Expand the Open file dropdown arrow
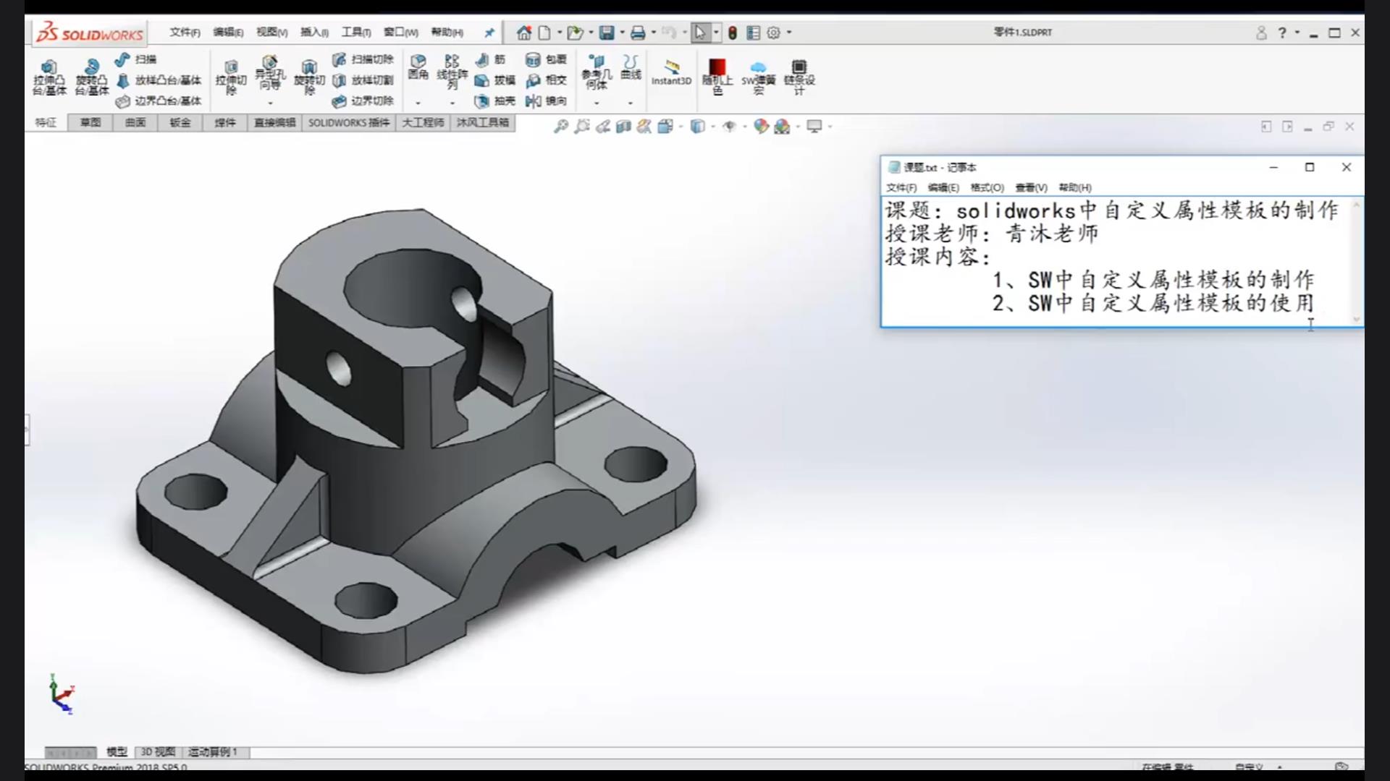Image resolution: width=1390 pixels, height=781 pixels. click(x=591, y=33)
